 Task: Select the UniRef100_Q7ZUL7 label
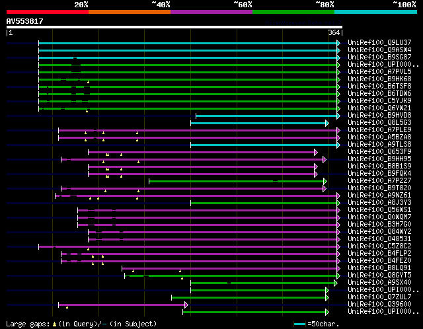click(x=379, y=297)
